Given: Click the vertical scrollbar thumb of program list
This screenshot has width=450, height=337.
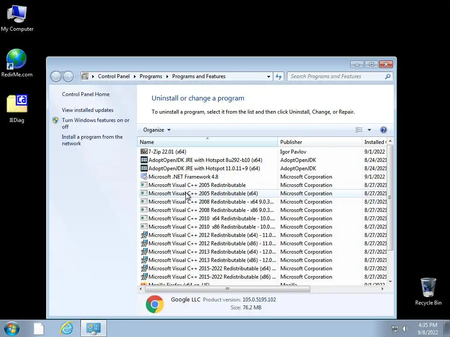Looking at the screenshot, I should tap(390, 197).
